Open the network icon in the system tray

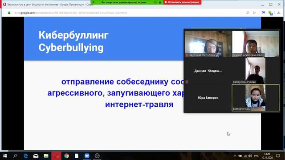point(245,156)
